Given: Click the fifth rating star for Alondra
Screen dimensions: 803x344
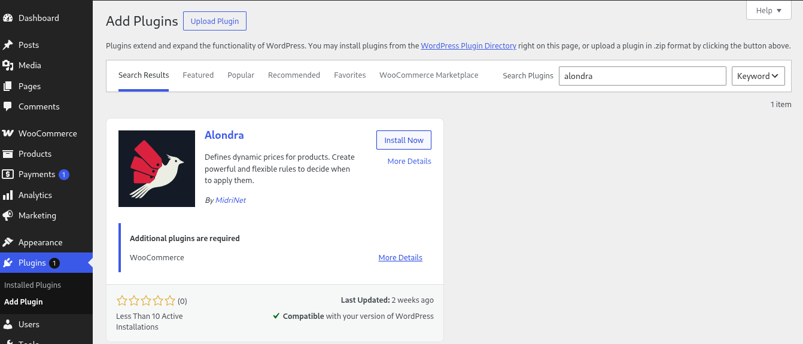Looking at the screenshot, I should (170, 301).
